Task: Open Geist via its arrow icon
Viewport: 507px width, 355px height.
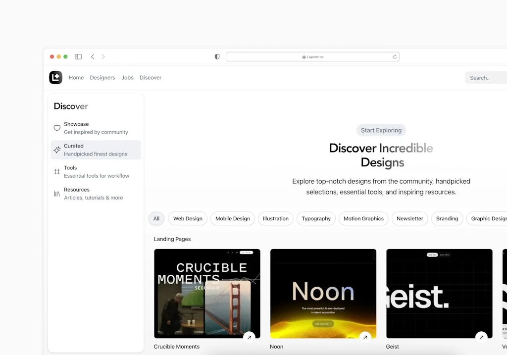Action: 481,338
